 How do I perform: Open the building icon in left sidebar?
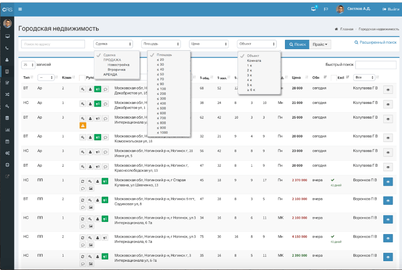7,72
